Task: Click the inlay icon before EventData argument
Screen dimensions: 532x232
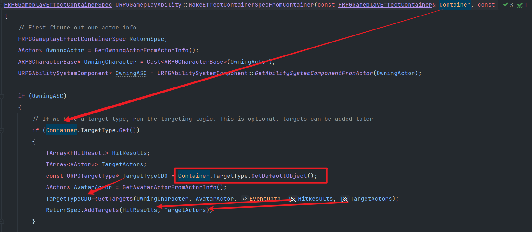Action: coord(245,199)
